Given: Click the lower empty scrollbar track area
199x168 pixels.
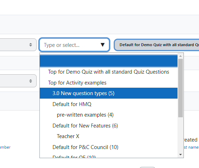Looking at the screenshot, I should (180, 135).
